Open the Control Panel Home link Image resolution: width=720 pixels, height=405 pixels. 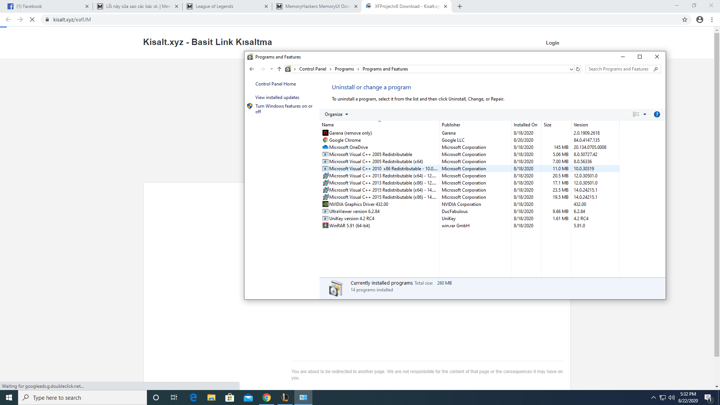point(276,84)
